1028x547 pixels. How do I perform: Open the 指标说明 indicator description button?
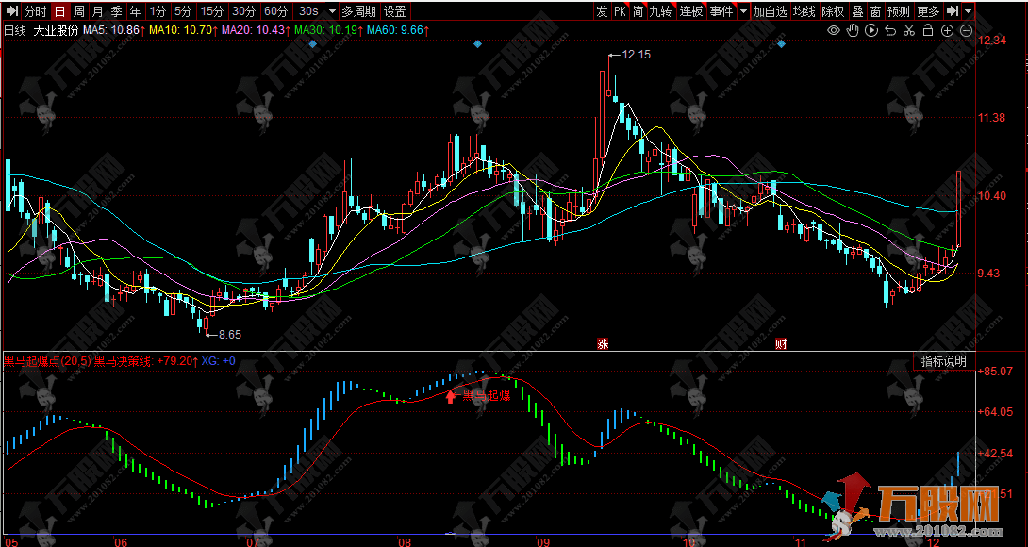[943, 361]
